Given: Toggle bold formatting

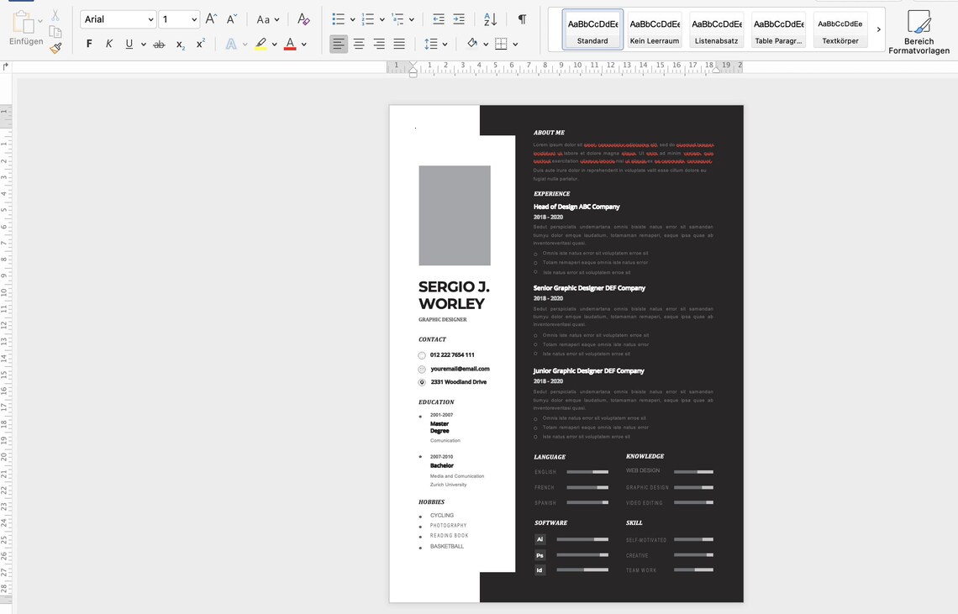Looking at the screenshot, I should [x=89, y=44].
